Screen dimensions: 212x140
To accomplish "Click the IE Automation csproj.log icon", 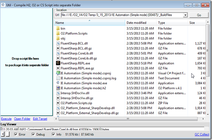I will (x=58, y=78).
